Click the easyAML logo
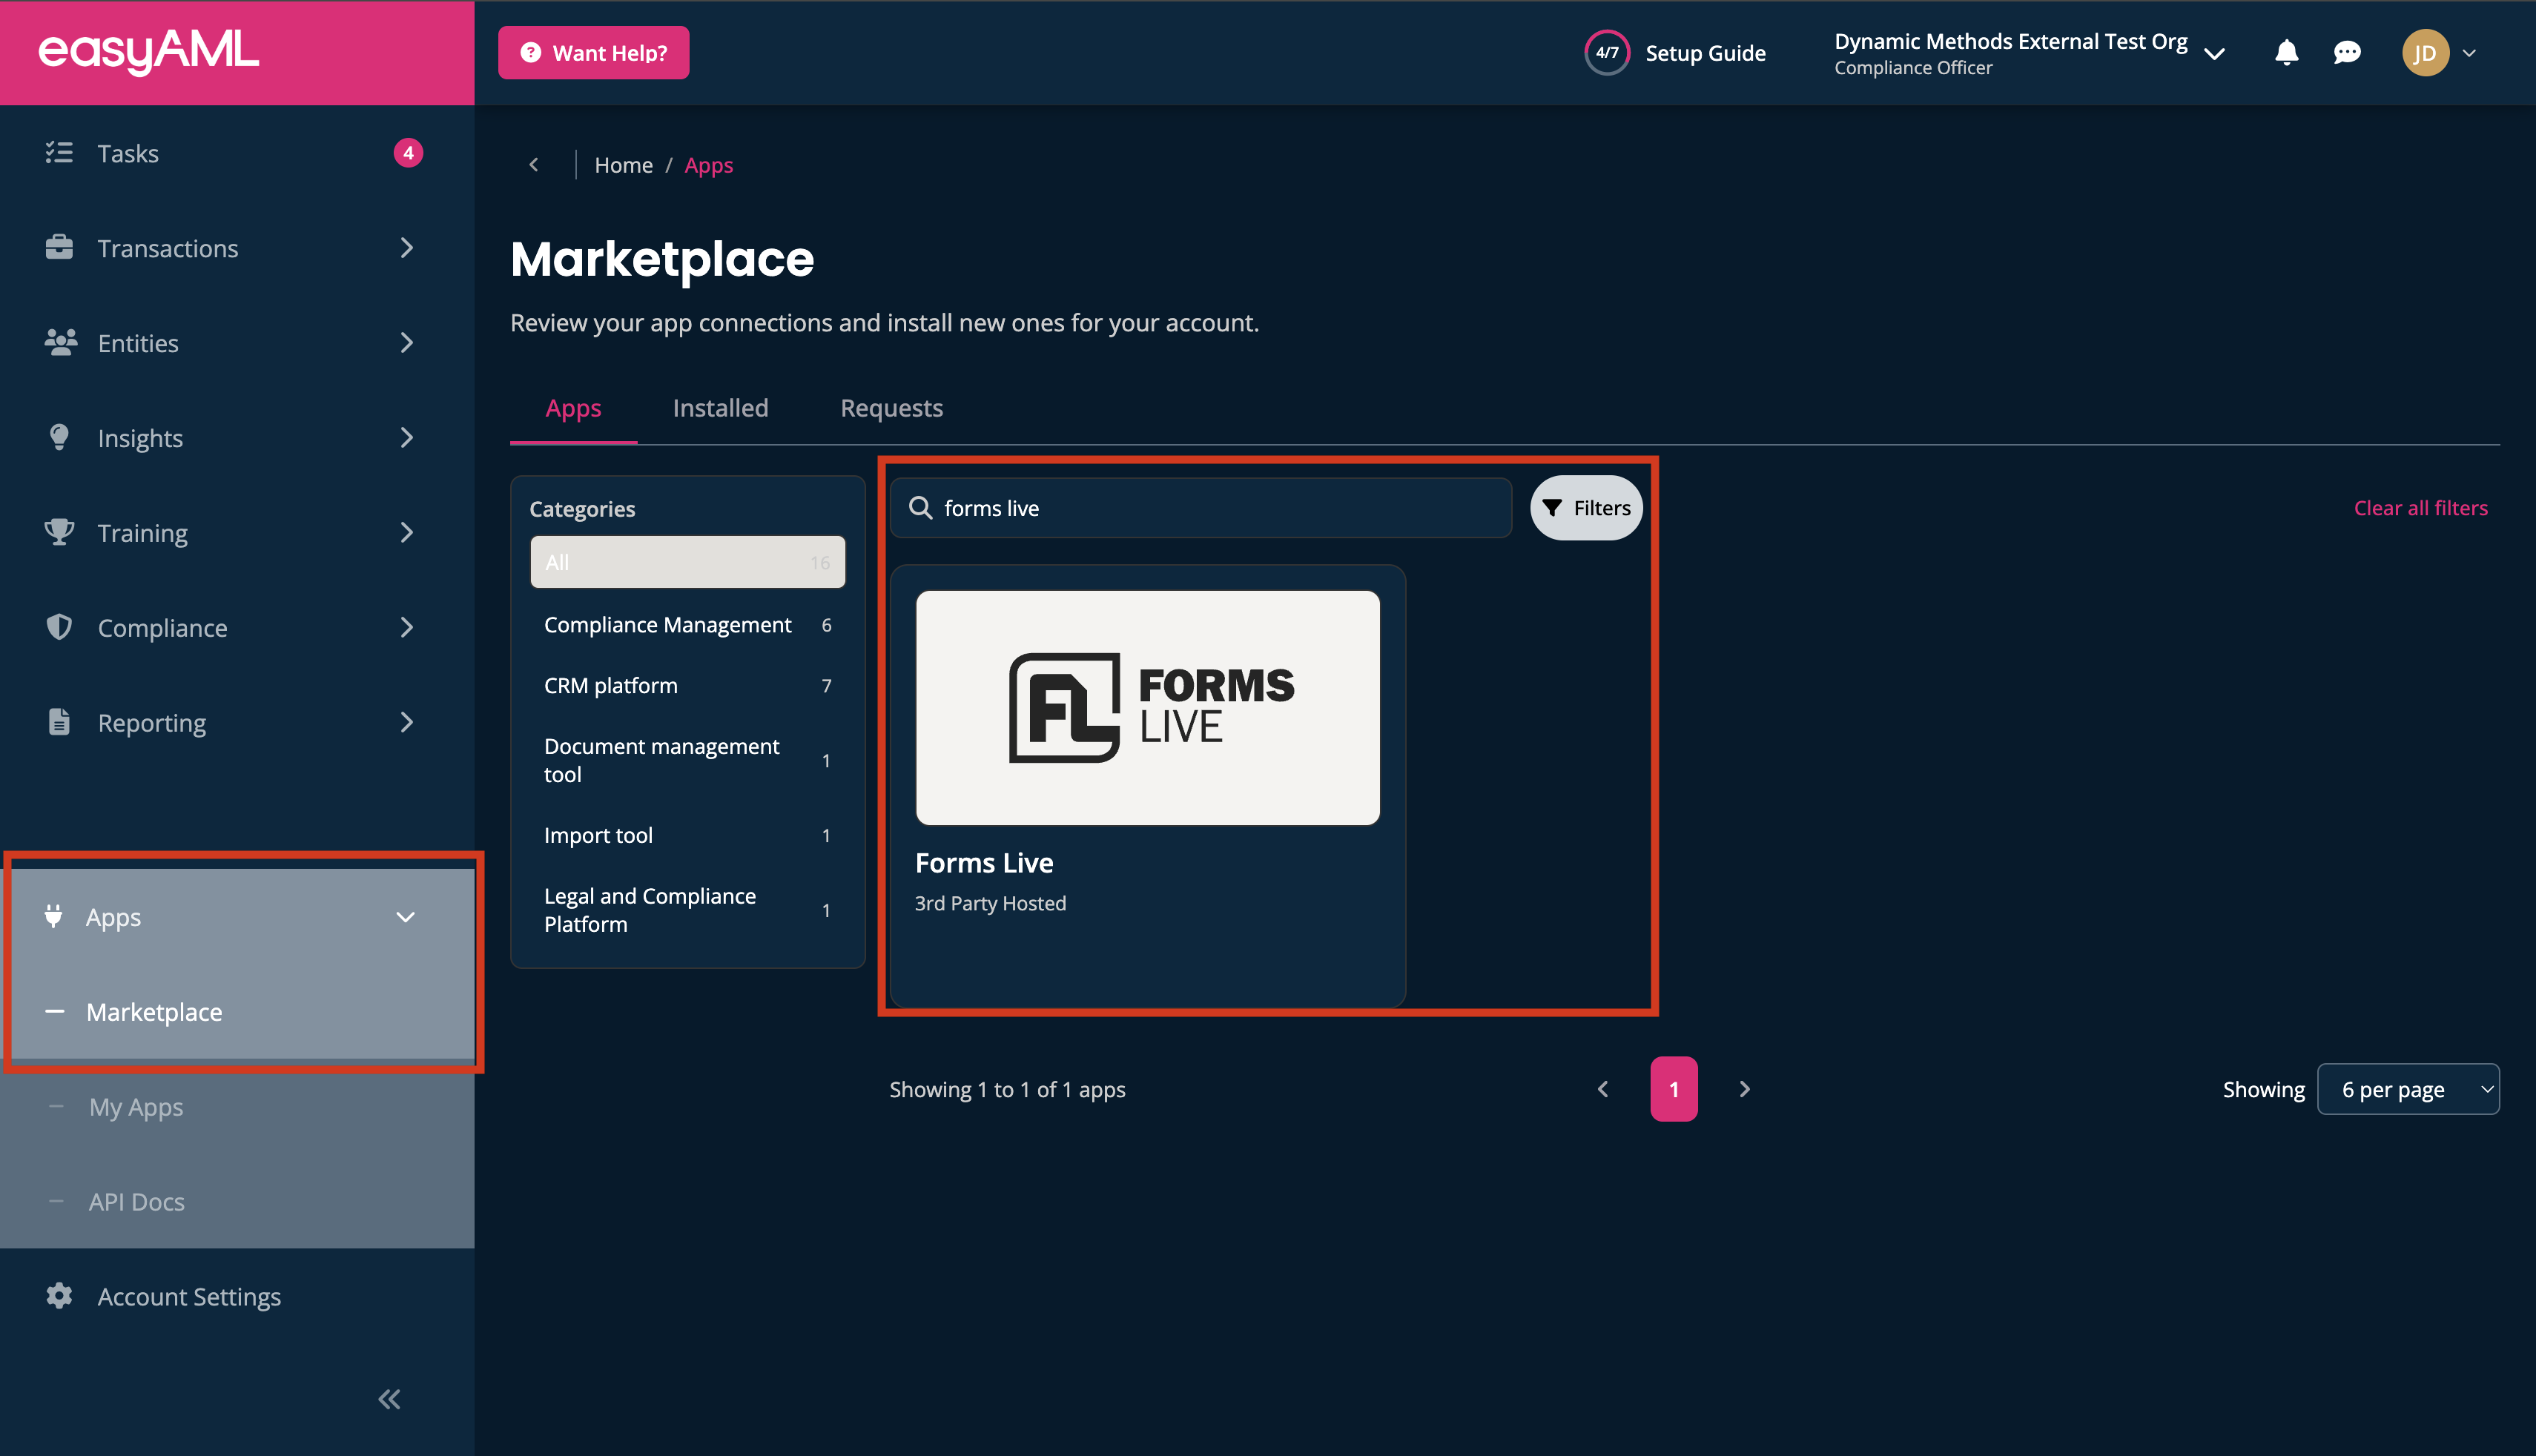 coord(148,51)
